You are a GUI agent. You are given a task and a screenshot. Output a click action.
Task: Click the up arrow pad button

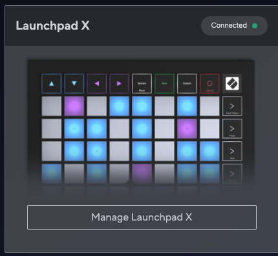click(x=52, y=83)
